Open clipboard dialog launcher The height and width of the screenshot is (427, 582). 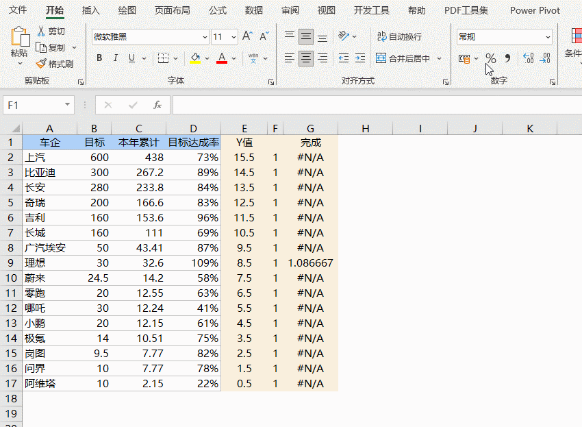point(81,82)
